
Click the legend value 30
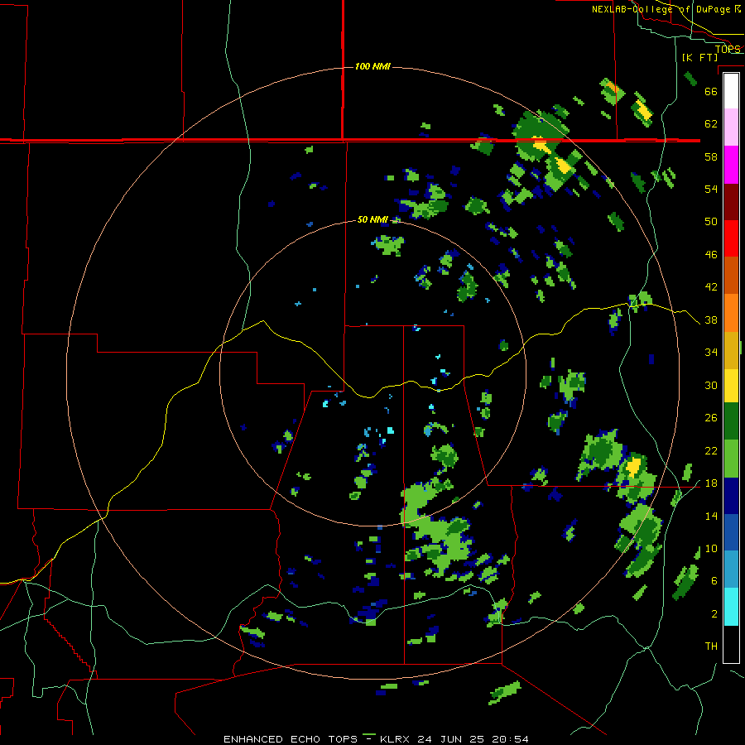pyautogui.click(x=711, y=385)
